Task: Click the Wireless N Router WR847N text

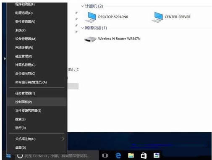Action: (x=119, y=39)
